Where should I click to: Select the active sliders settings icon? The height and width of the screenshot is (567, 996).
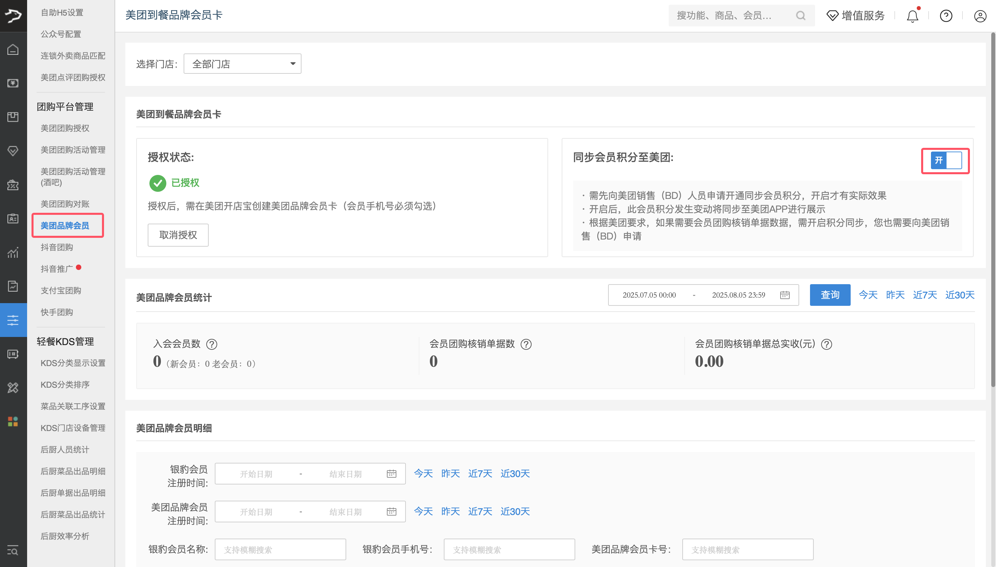[13, 320]
